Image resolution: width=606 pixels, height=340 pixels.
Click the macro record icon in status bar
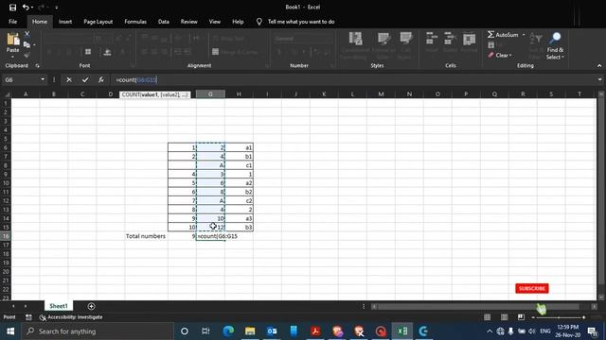(28, 317)
